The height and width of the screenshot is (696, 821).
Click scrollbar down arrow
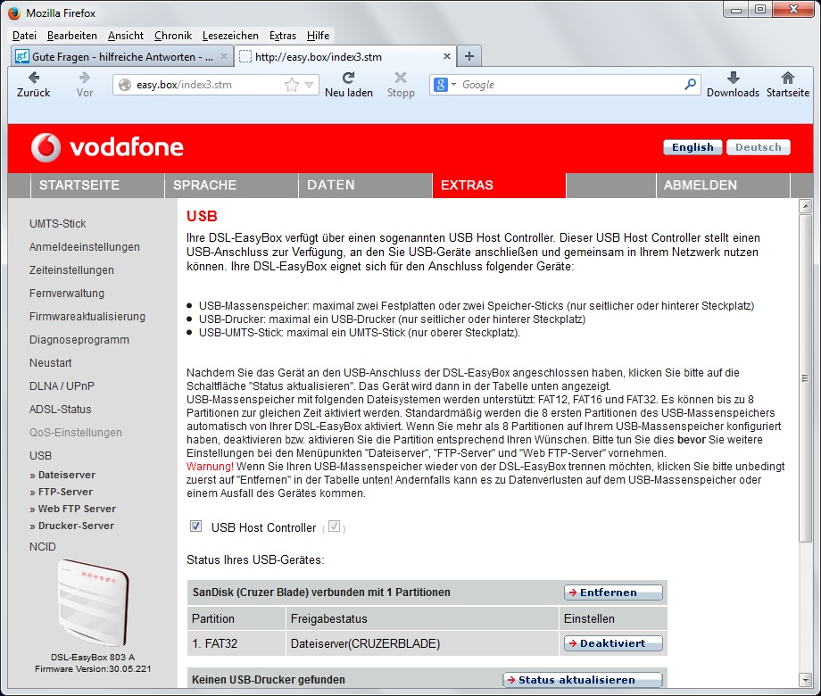805,680
